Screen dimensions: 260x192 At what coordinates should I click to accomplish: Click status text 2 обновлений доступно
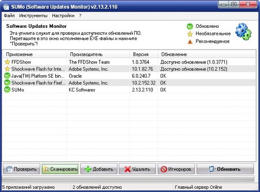tap(97, 187)
